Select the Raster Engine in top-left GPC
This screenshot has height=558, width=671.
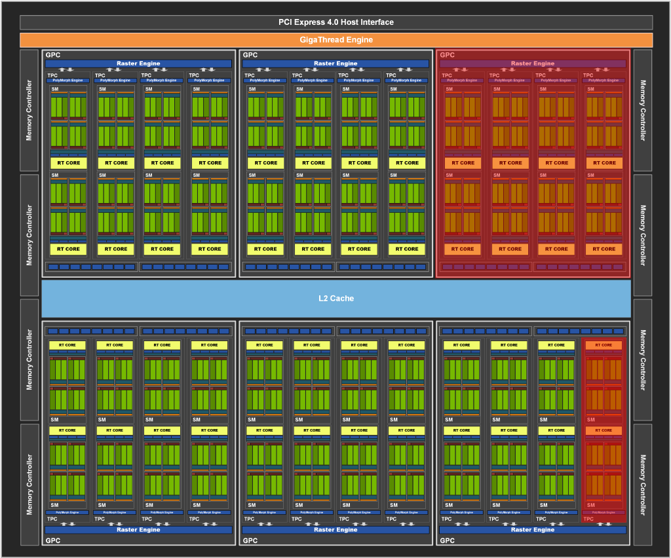pos(138,64)
